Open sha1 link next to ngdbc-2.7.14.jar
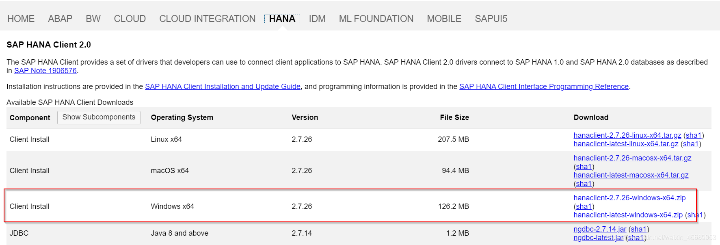The height and width of the screenshot is (245, 720). coord(639,229)
